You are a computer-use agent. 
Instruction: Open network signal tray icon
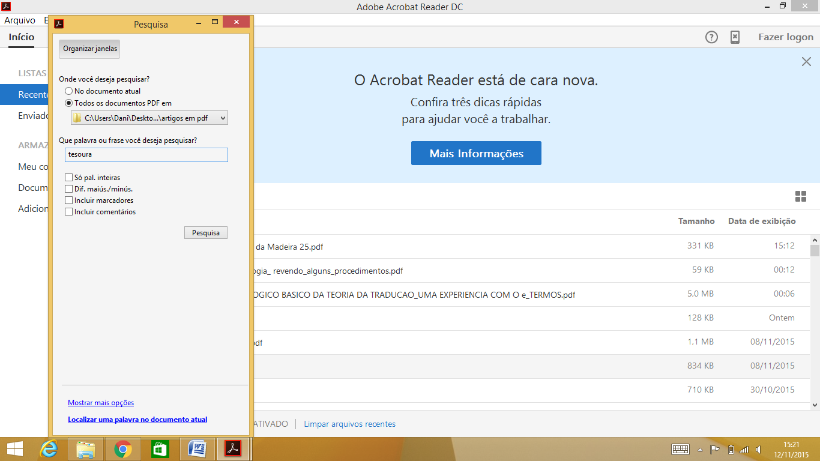(744, 449)
